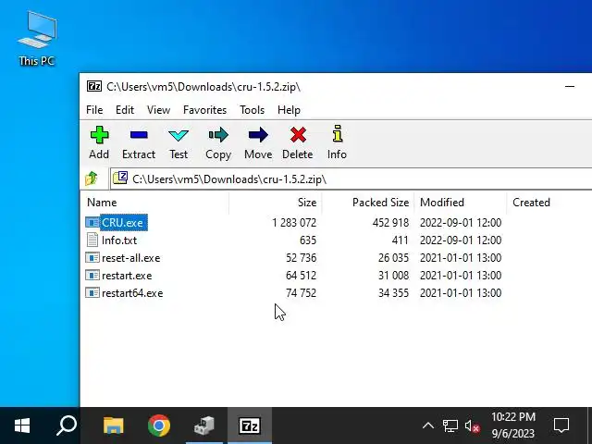
Task: Click the Copy toolbar icon
Action: 218,143
